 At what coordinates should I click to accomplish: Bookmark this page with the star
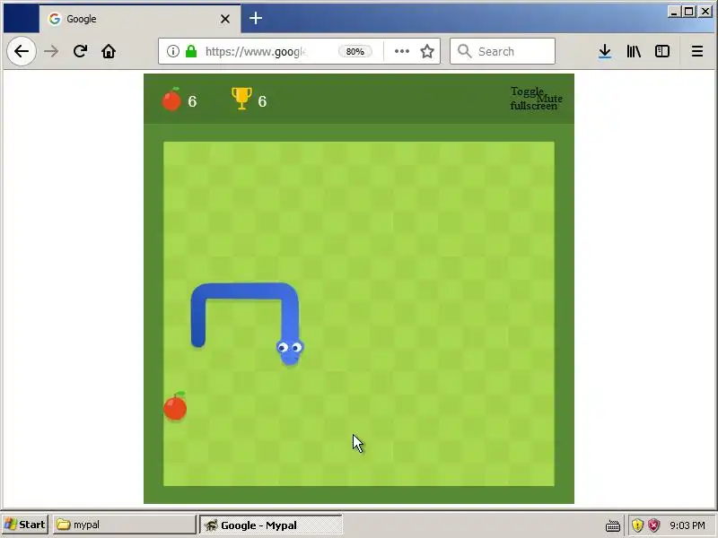click(427, 51)
